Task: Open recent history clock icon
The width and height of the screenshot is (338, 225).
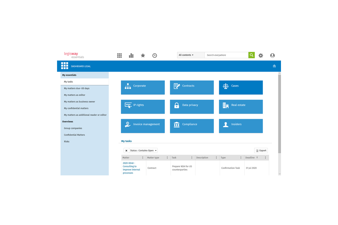Action: (x=155, y=55)
